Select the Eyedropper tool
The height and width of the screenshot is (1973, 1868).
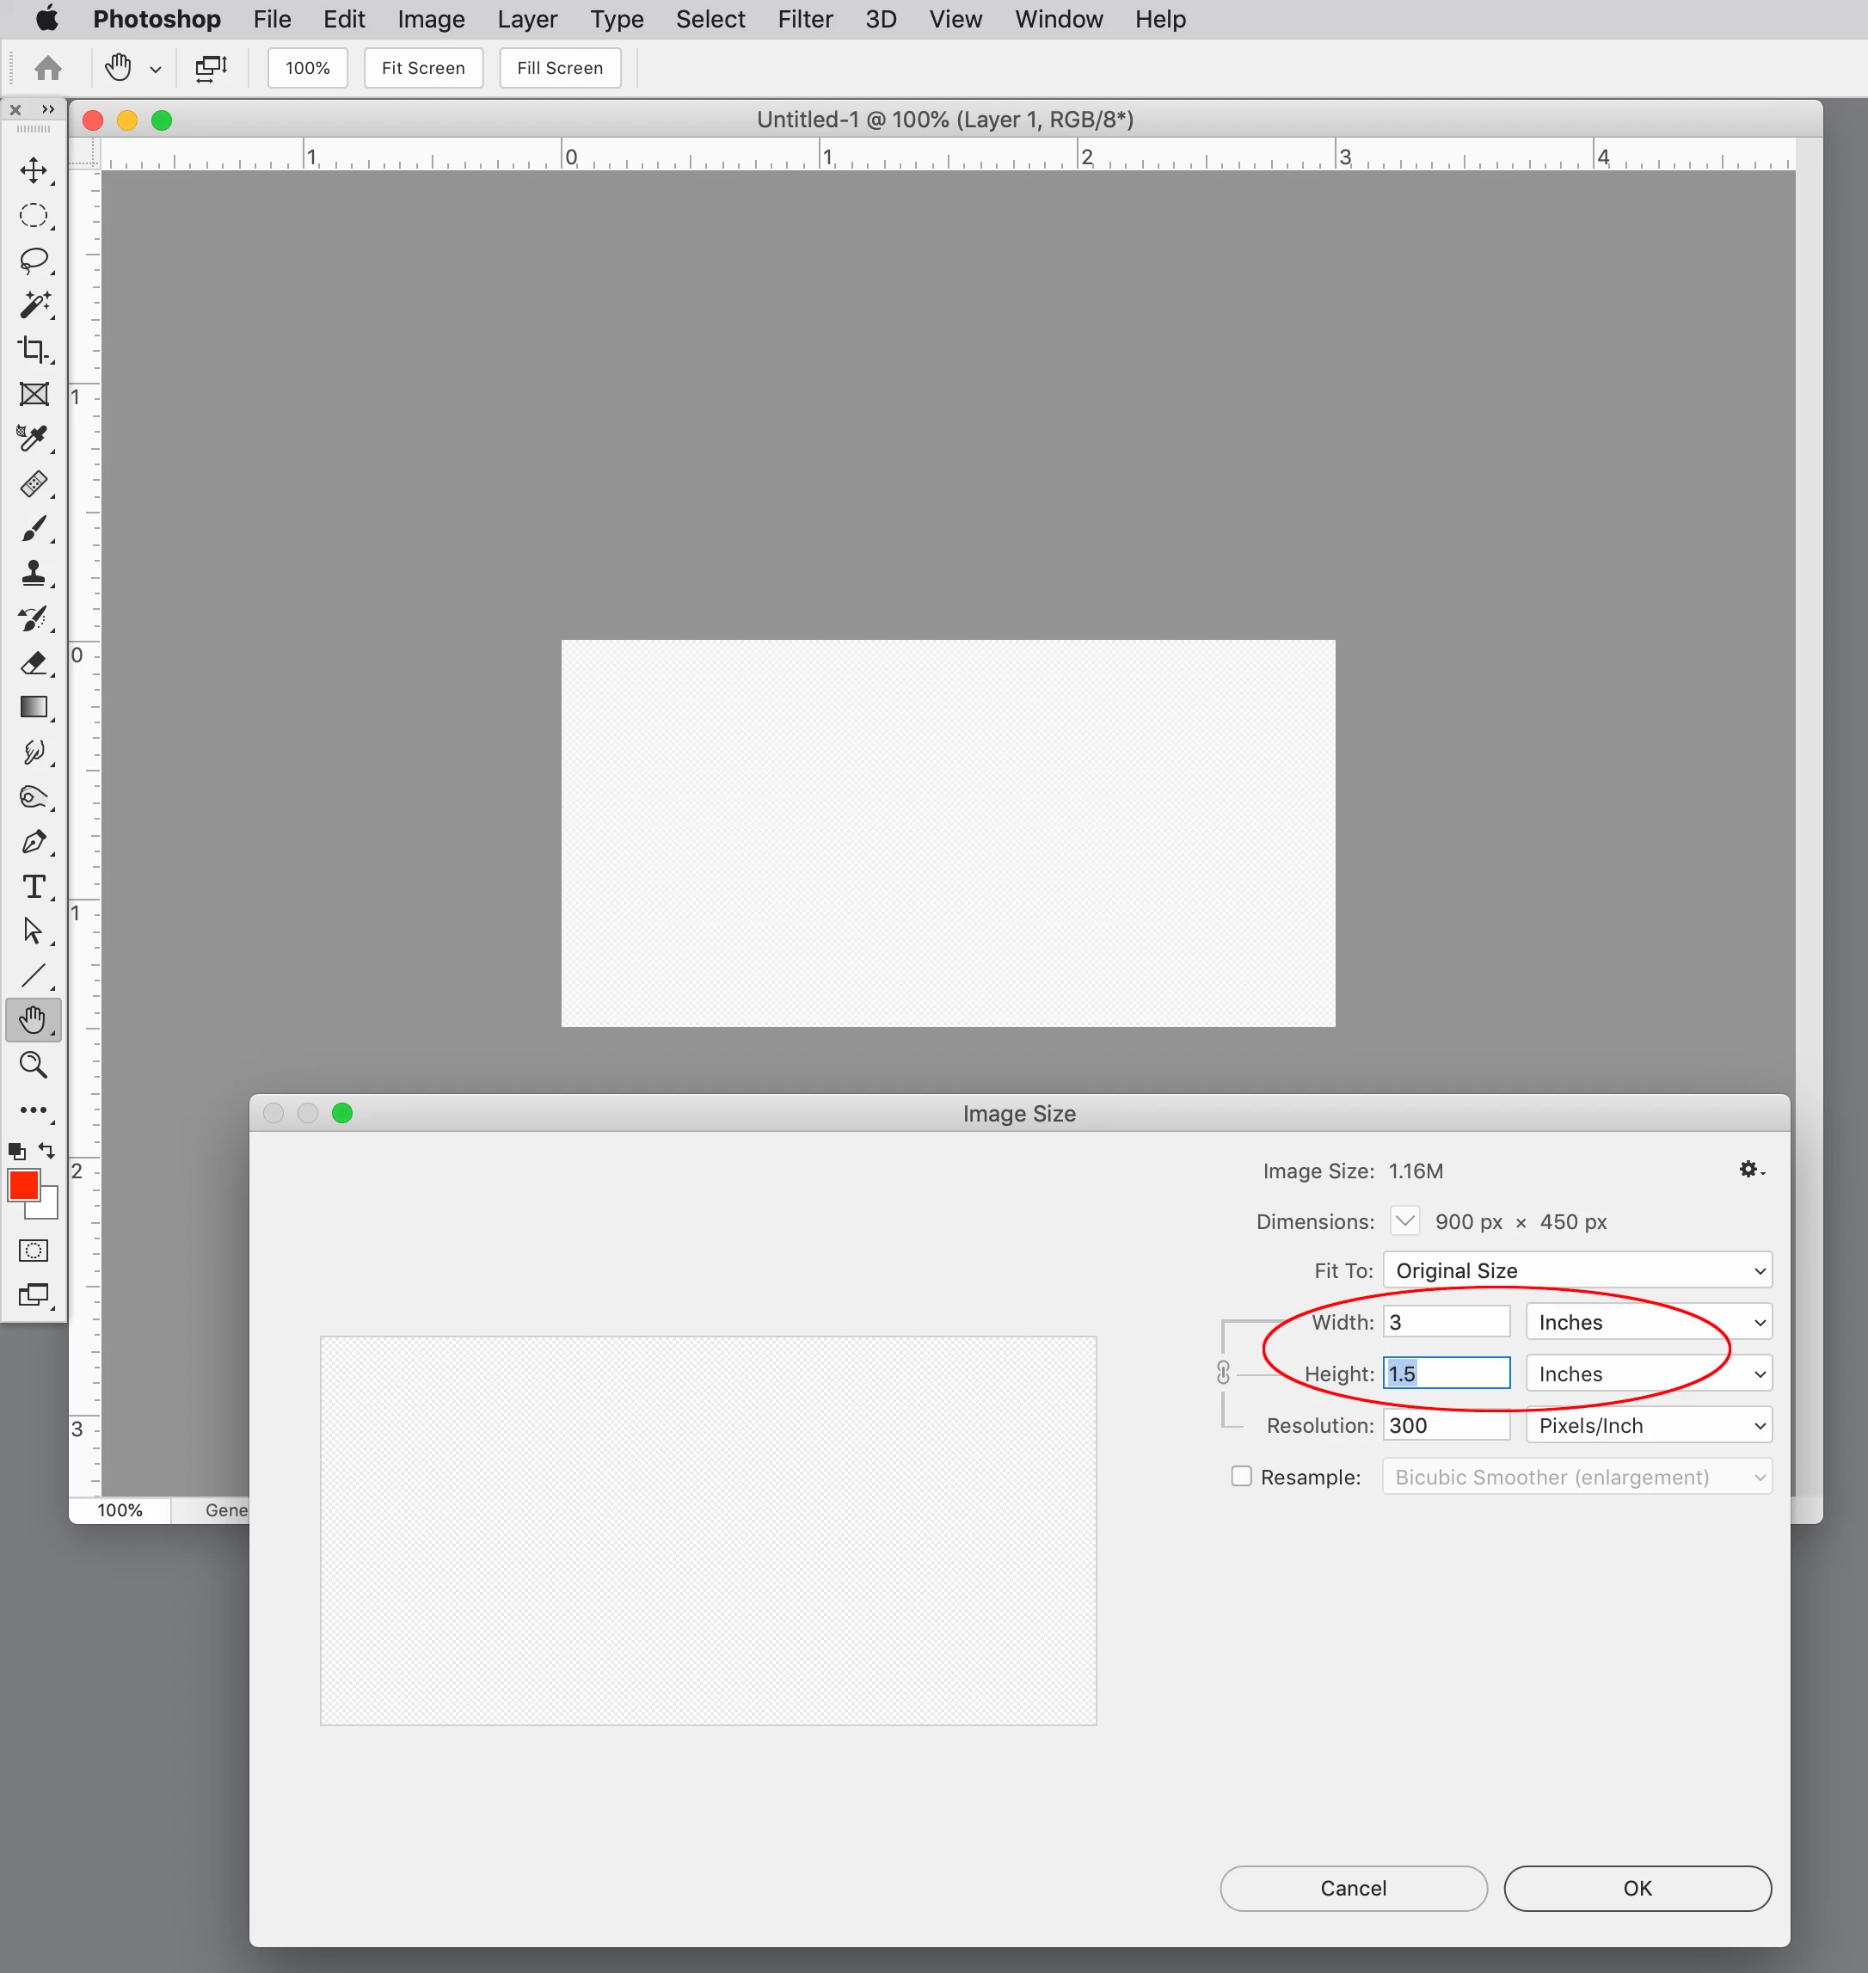click(34, 439)
